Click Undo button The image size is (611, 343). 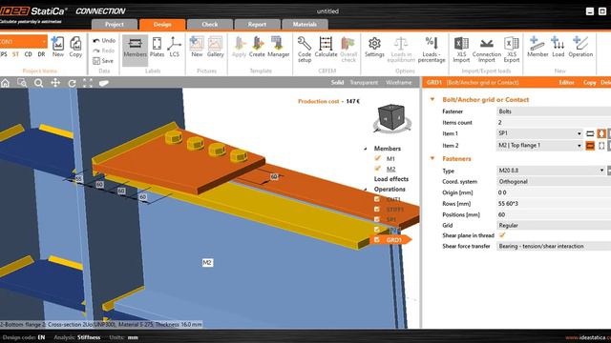point(104,40)
